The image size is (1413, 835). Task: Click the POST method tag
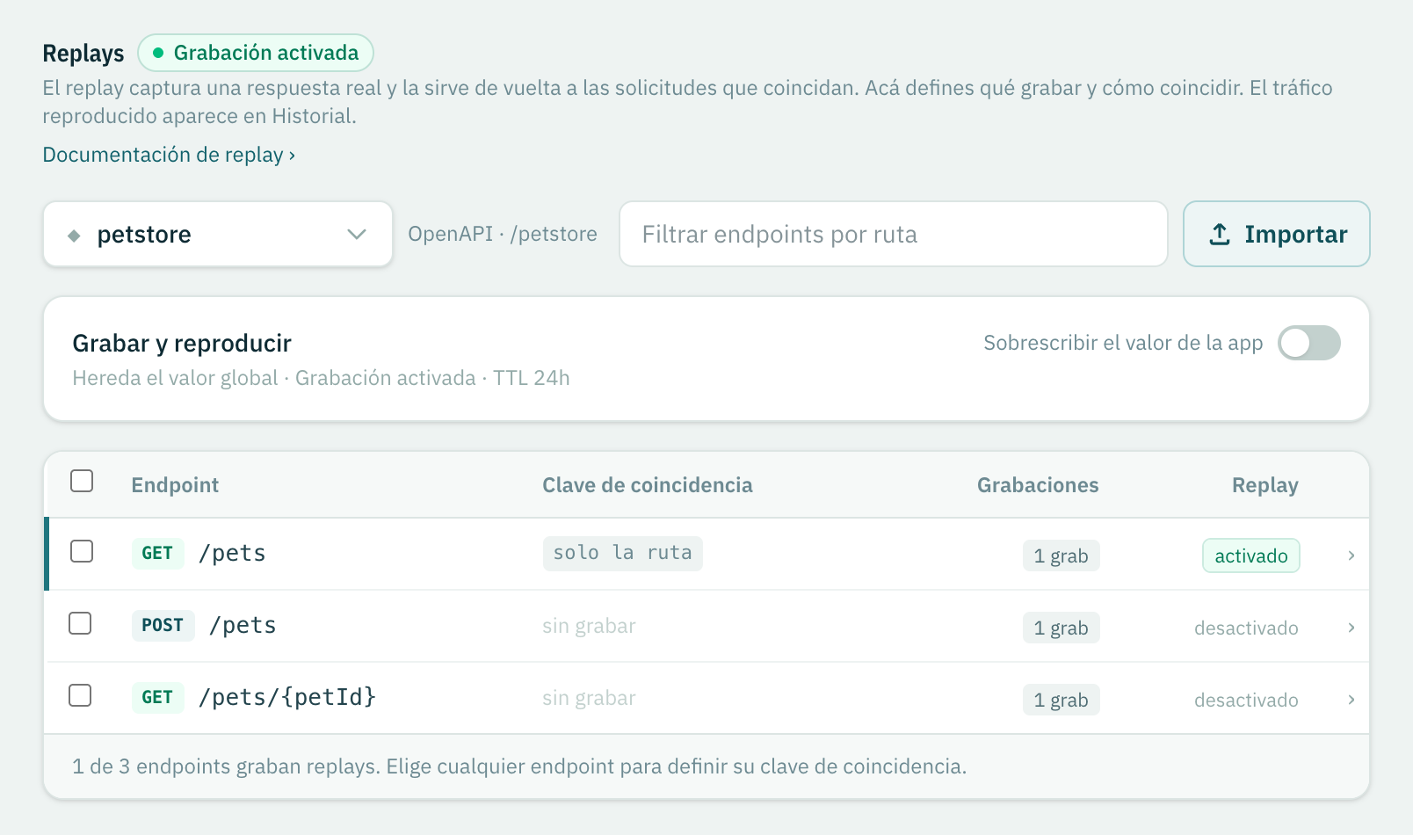point(163,625)
